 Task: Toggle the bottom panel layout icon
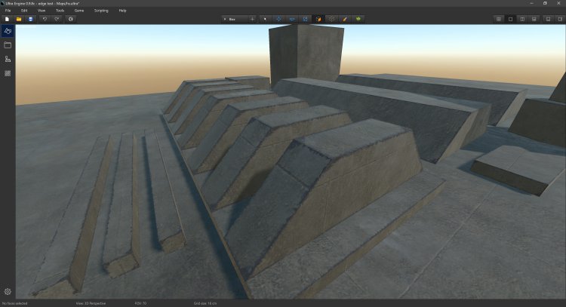(x=548, y=19)
